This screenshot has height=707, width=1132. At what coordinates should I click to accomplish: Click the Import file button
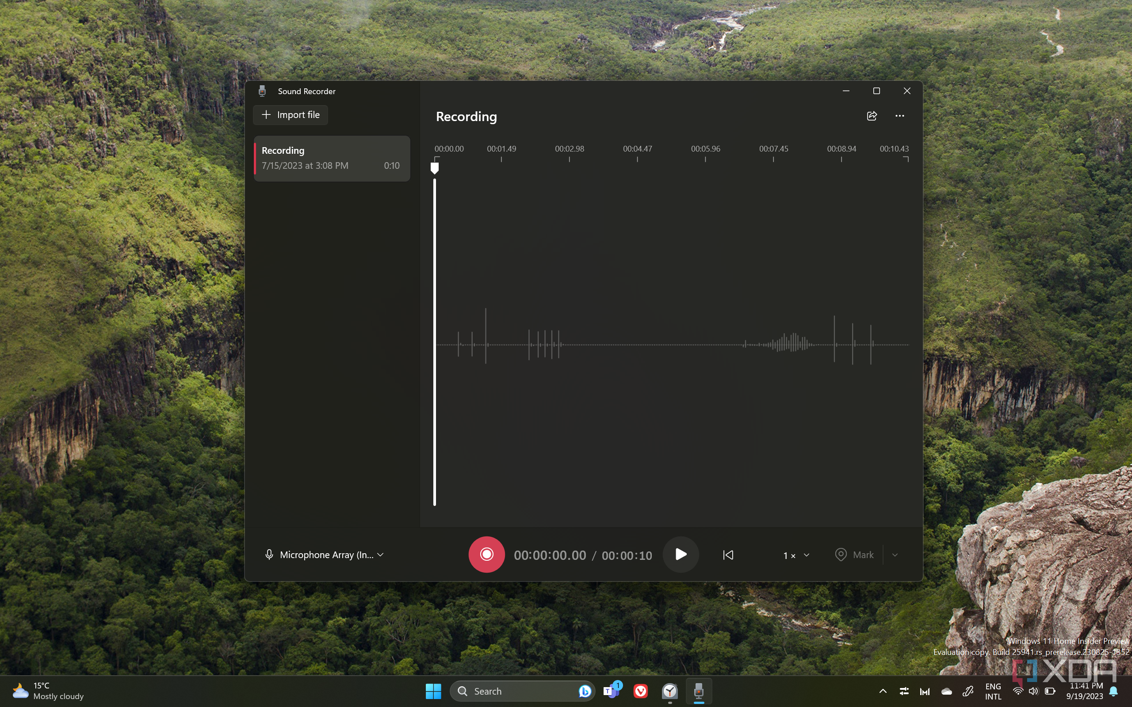click(x=291, y=114)
